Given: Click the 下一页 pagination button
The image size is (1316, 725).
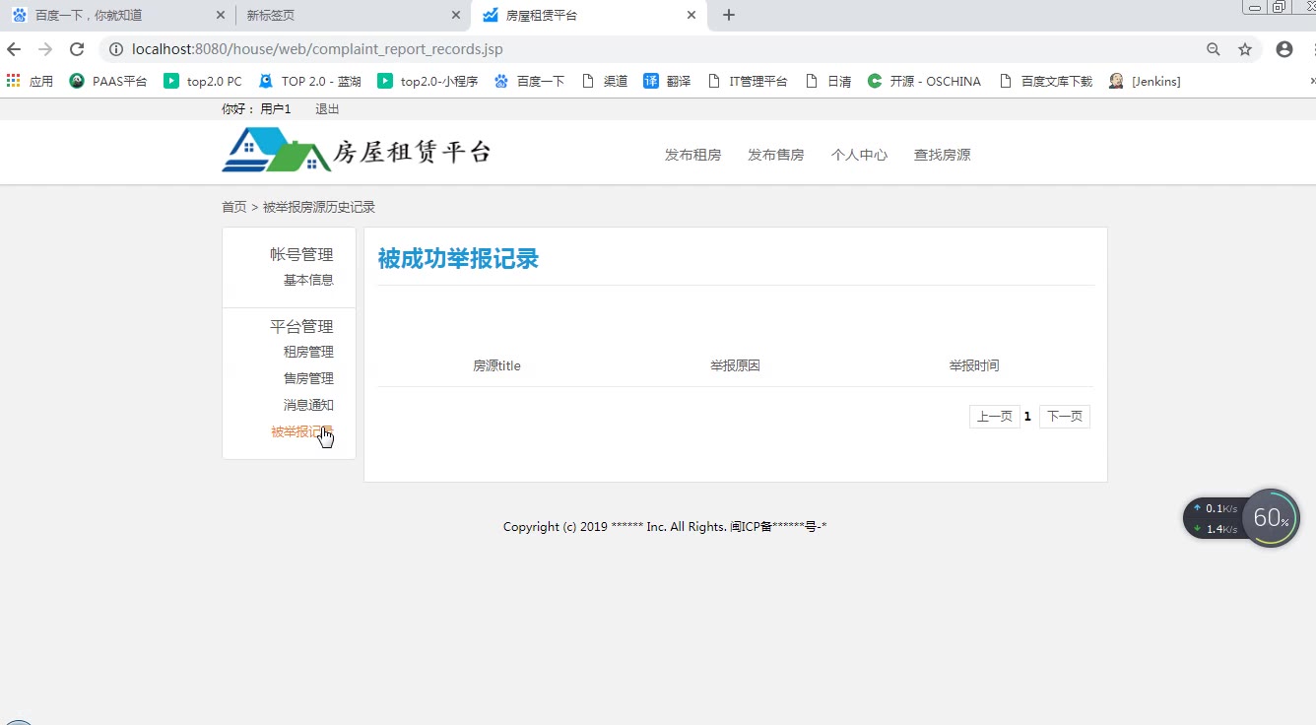Looking at the screenshot, I should tap(1064, 417).
